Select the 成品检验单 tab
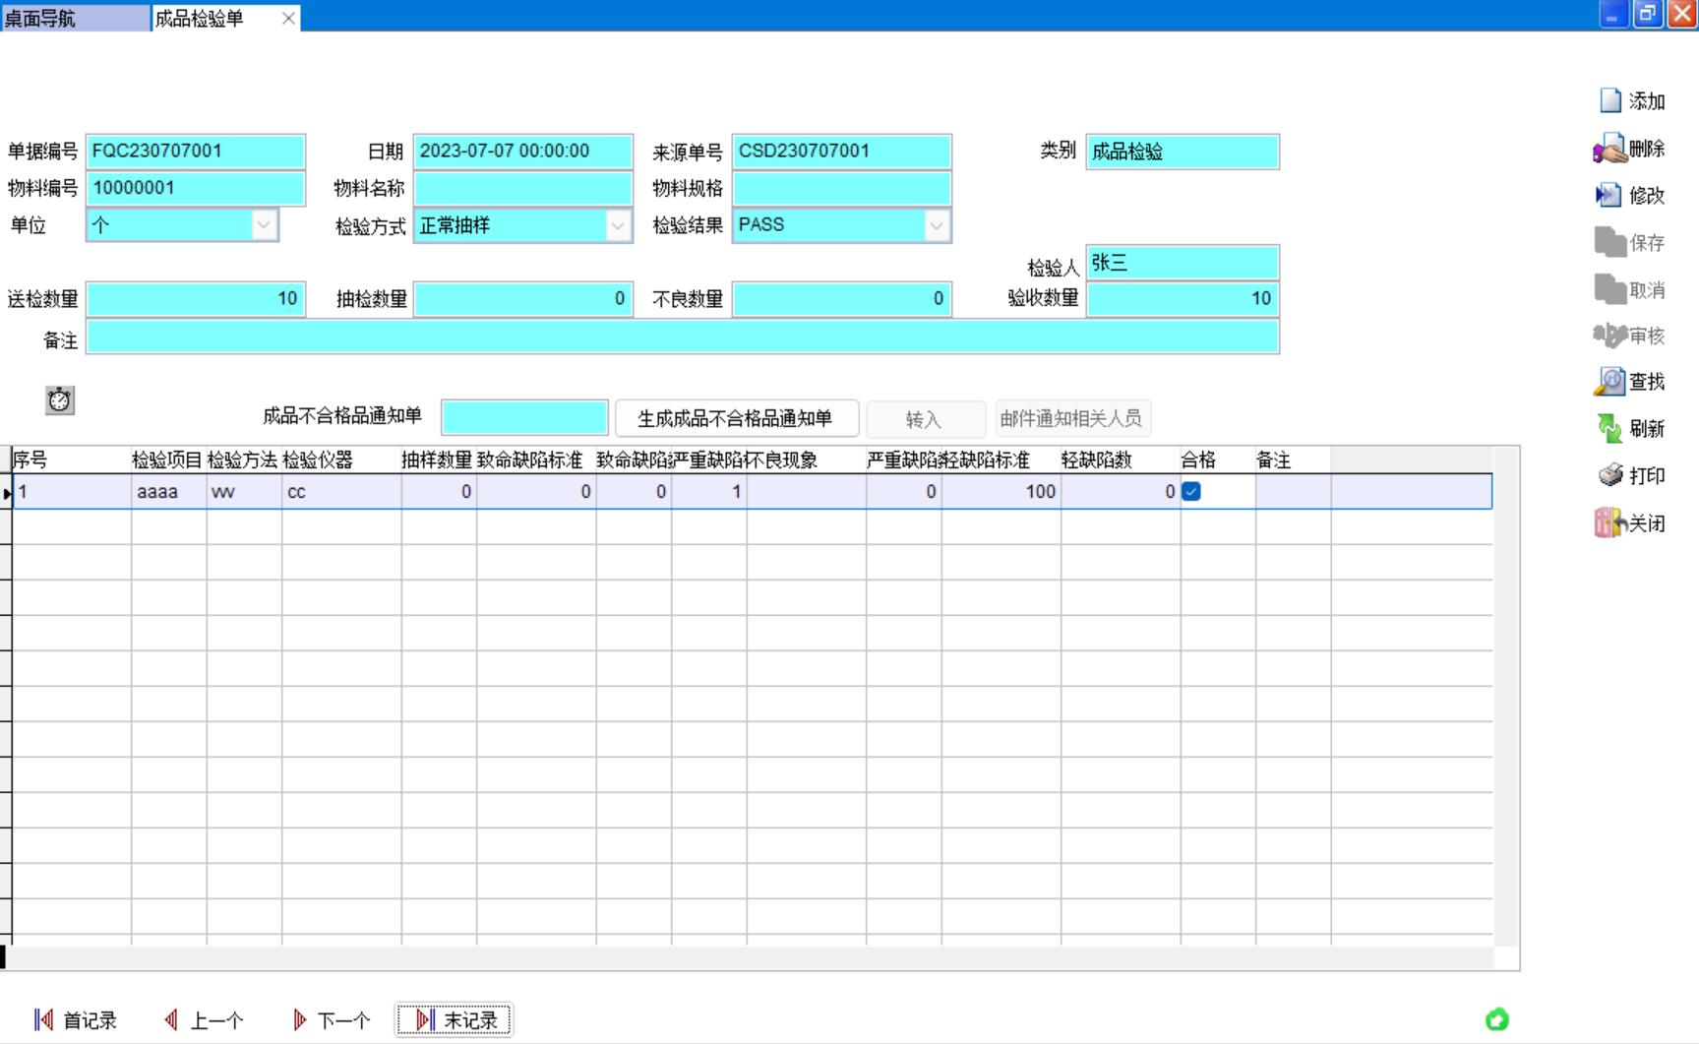The image size is (1699, 1044). tap(212, 18)
